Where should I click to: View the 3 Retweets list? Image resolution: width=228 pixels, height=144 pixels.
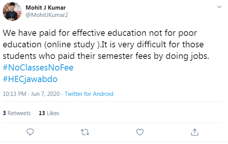tap(17, 113)
